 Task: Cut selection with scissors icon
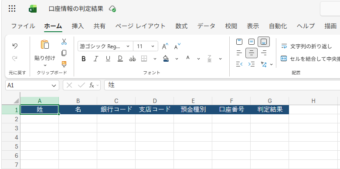click(x=64, y=42)
